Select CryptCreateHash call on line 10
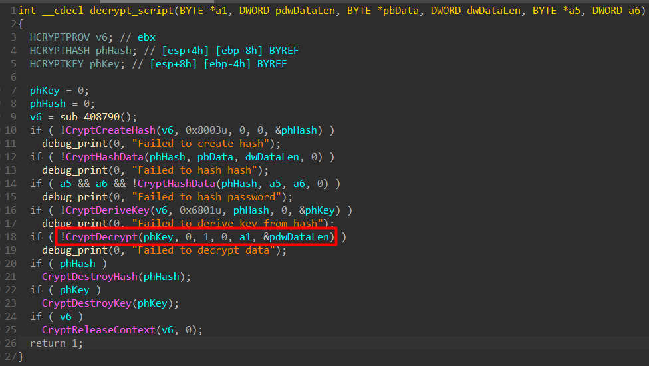Viewport: 649px width, 366px height. pos(110,130)
